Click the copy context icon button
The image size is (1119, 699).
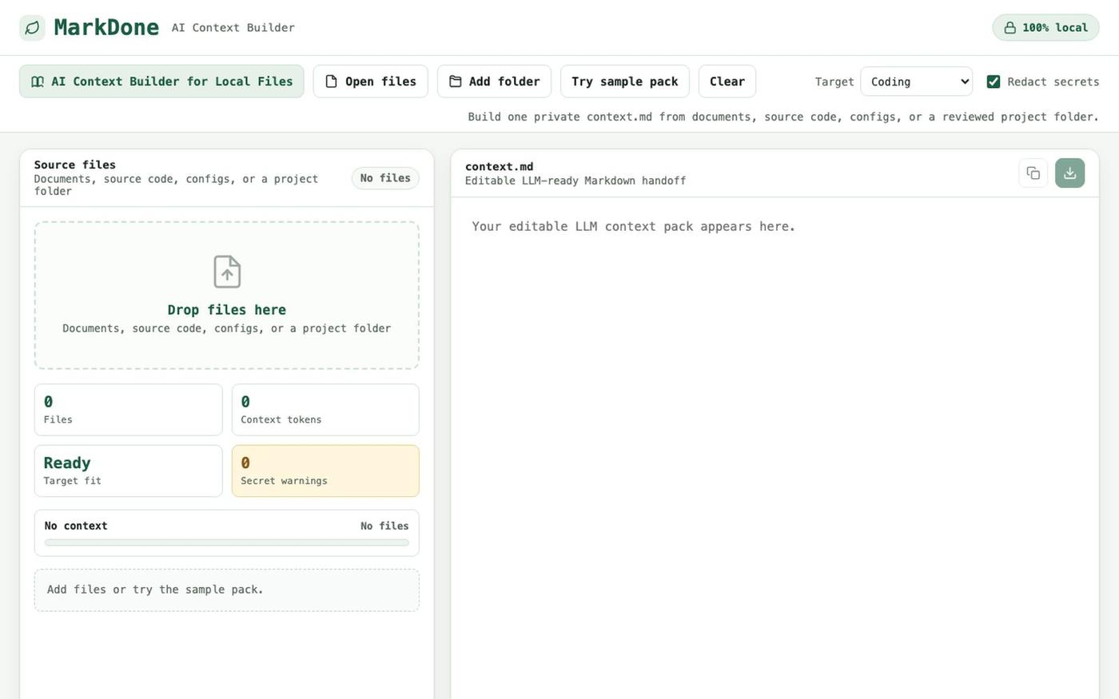(x=1033, y=173)
